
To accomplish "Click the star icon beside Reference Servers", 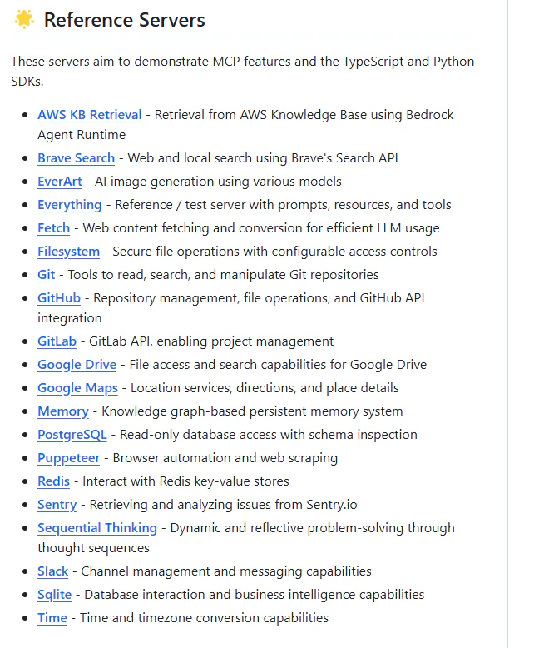I will [24, 19].
